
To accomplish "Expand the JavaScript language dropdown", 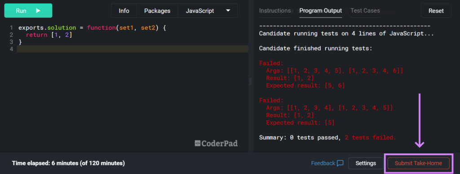I will 208,11.
